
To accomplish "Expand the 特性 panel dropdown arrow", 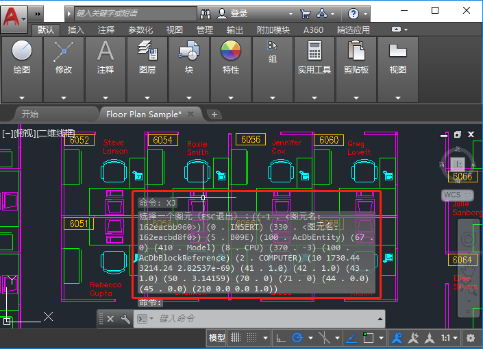I will [x=231, y=98].
